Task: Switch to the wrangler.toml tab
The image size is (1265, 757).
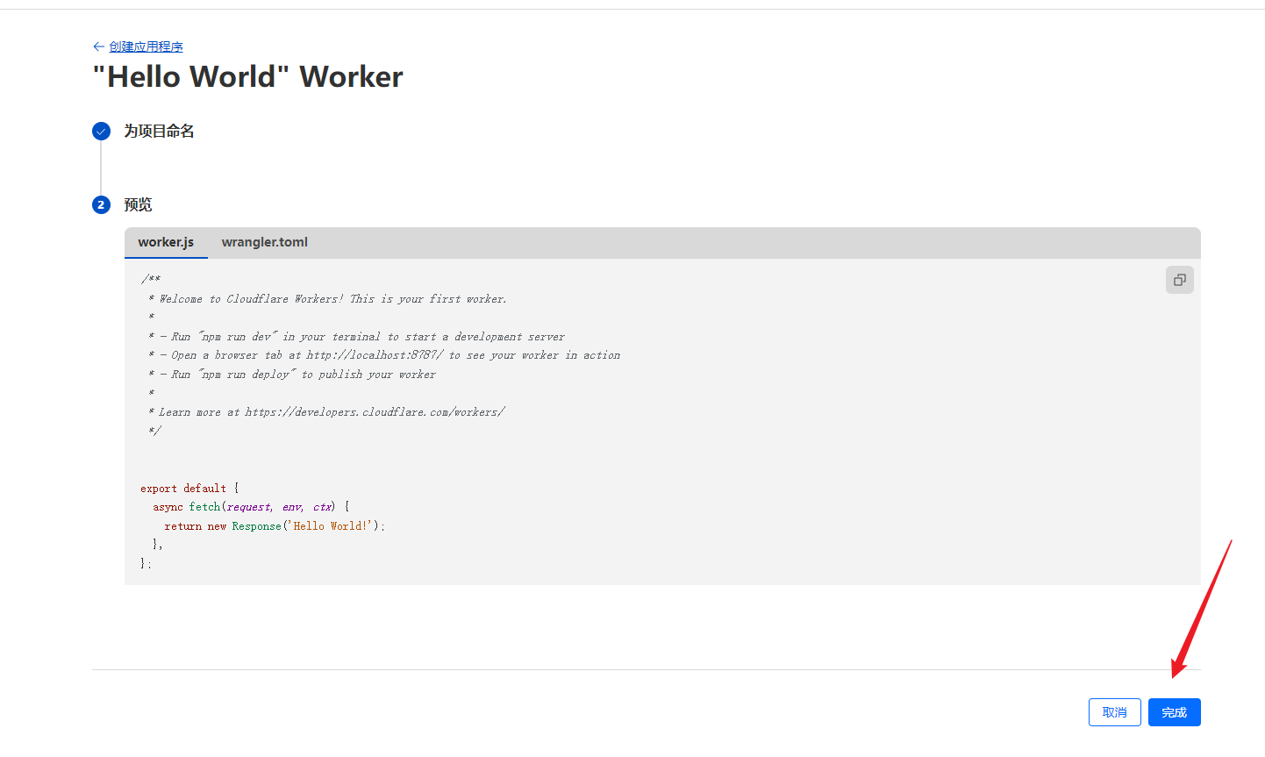Action: pyautogui.click(x=264, y=242)
